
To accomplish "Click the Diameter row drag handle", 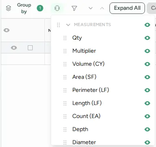I will click(x=65, y=143).
